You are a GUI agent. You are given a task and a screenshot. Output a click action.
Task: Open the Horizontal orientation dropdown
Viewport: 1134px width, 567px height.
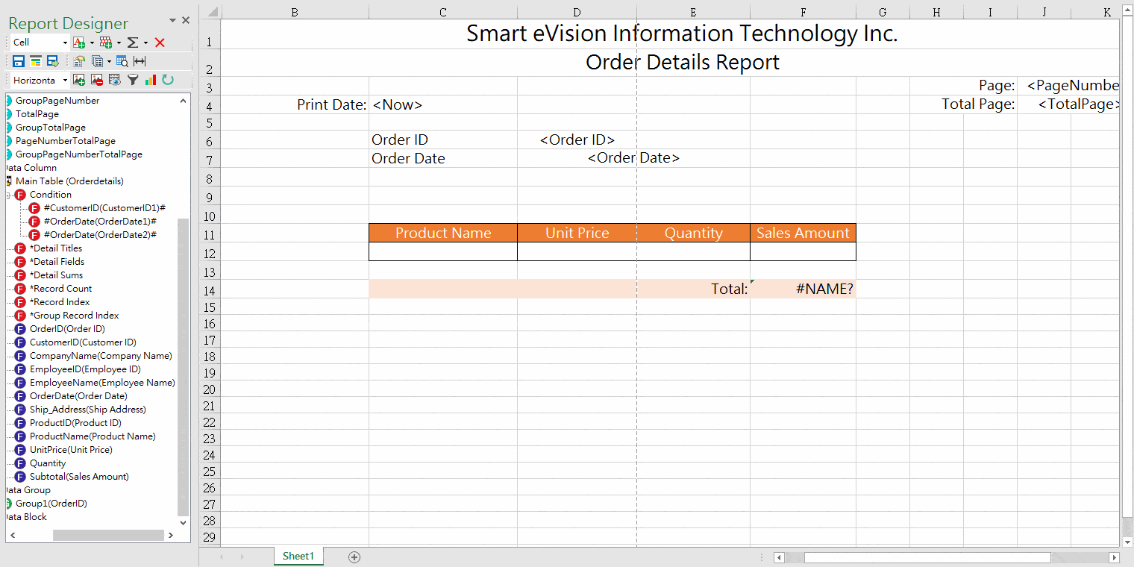pos(65,80)
